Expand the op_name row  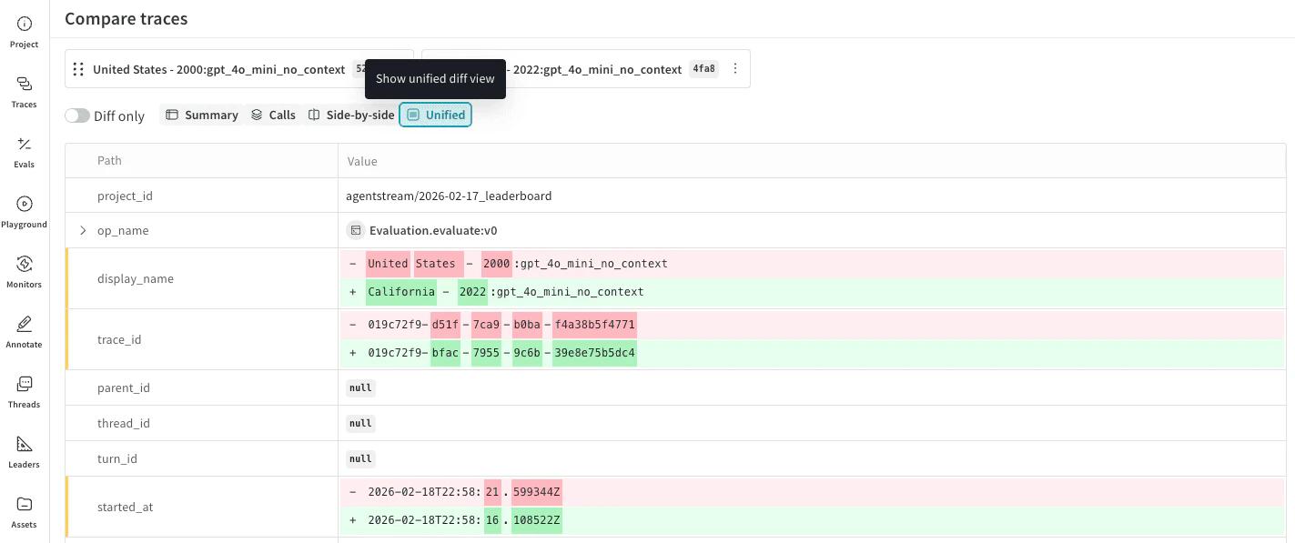83,231
